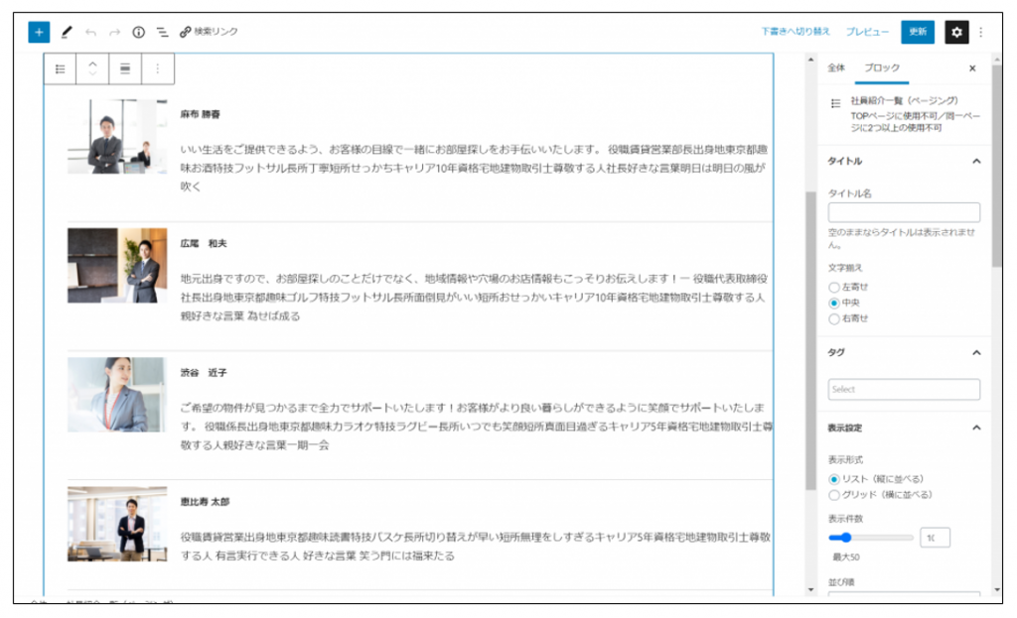Click the プレビュー link
The width and height of the screenshot is (1017, 618).
click(x=868, y=32)
